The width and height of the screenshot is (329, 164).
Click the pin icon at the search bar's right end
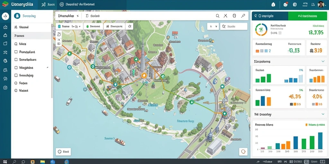pos(243,16)
